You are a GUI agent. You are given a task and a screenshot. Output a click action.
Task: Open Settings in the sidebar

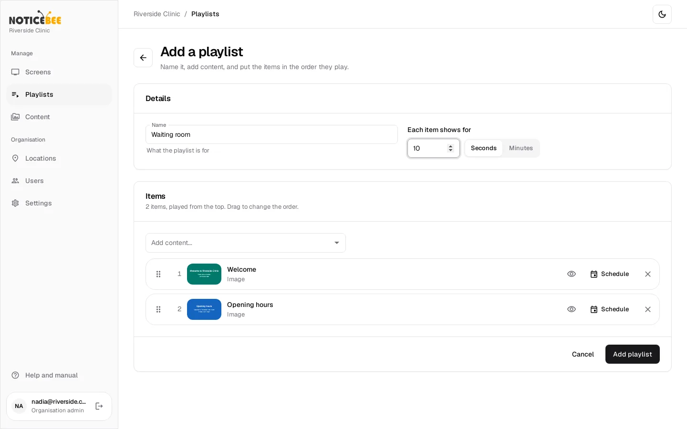point(59,203)
